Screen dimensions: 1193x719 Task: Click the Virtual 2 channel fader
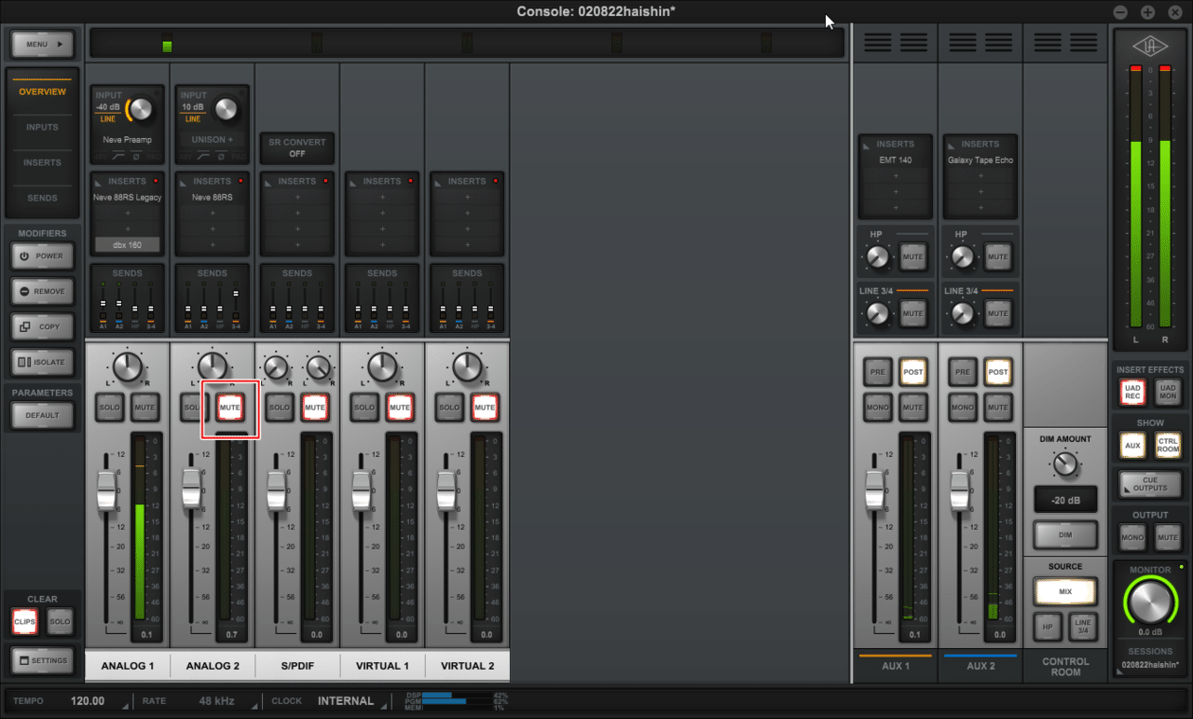point(446,491)
